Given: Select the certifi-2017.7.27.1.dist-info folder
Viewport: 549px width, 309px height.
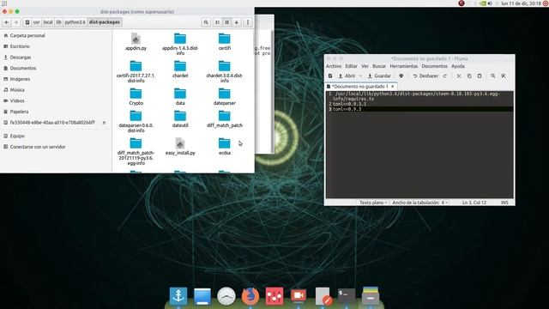Looking at the screenshot, I should coord(136,72).
